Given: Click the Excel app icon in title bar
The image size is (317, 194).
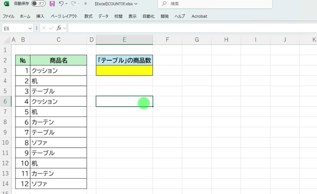Looking at the screenshot, I should [6, 3].
